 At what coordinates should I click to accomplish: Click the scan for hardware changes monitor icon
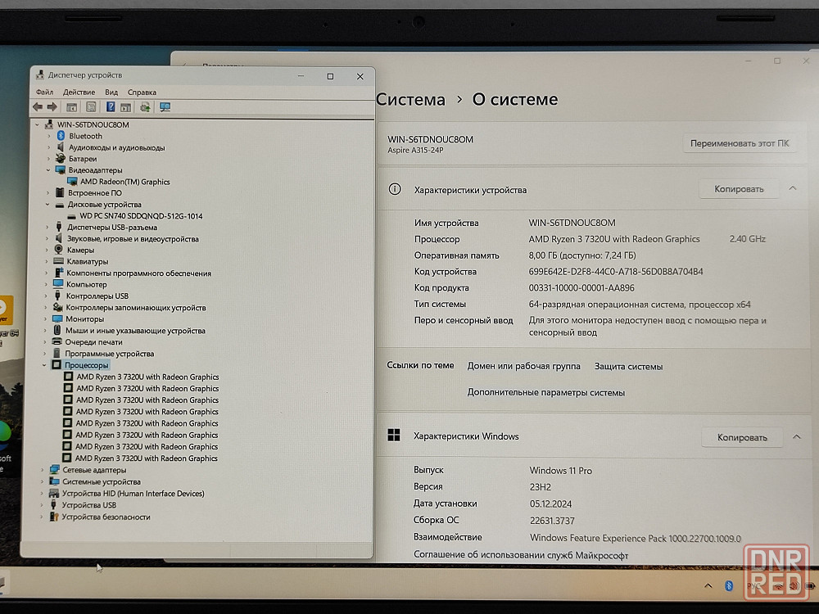click(x=165, y=107)
